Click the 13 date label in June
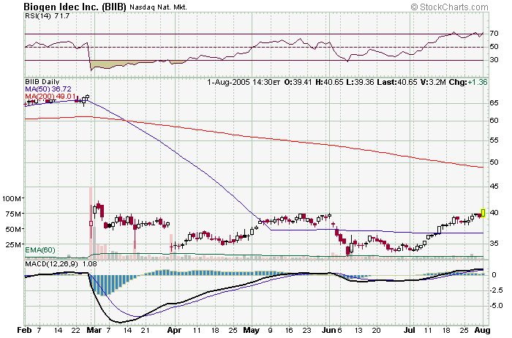This screenshot has height=338, width=512. coord(358,331)
